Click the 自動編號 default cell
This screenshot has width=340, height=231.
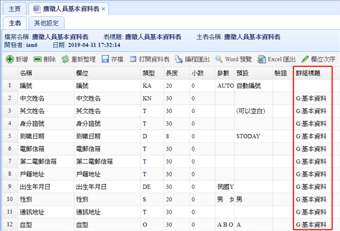point(253,86)
